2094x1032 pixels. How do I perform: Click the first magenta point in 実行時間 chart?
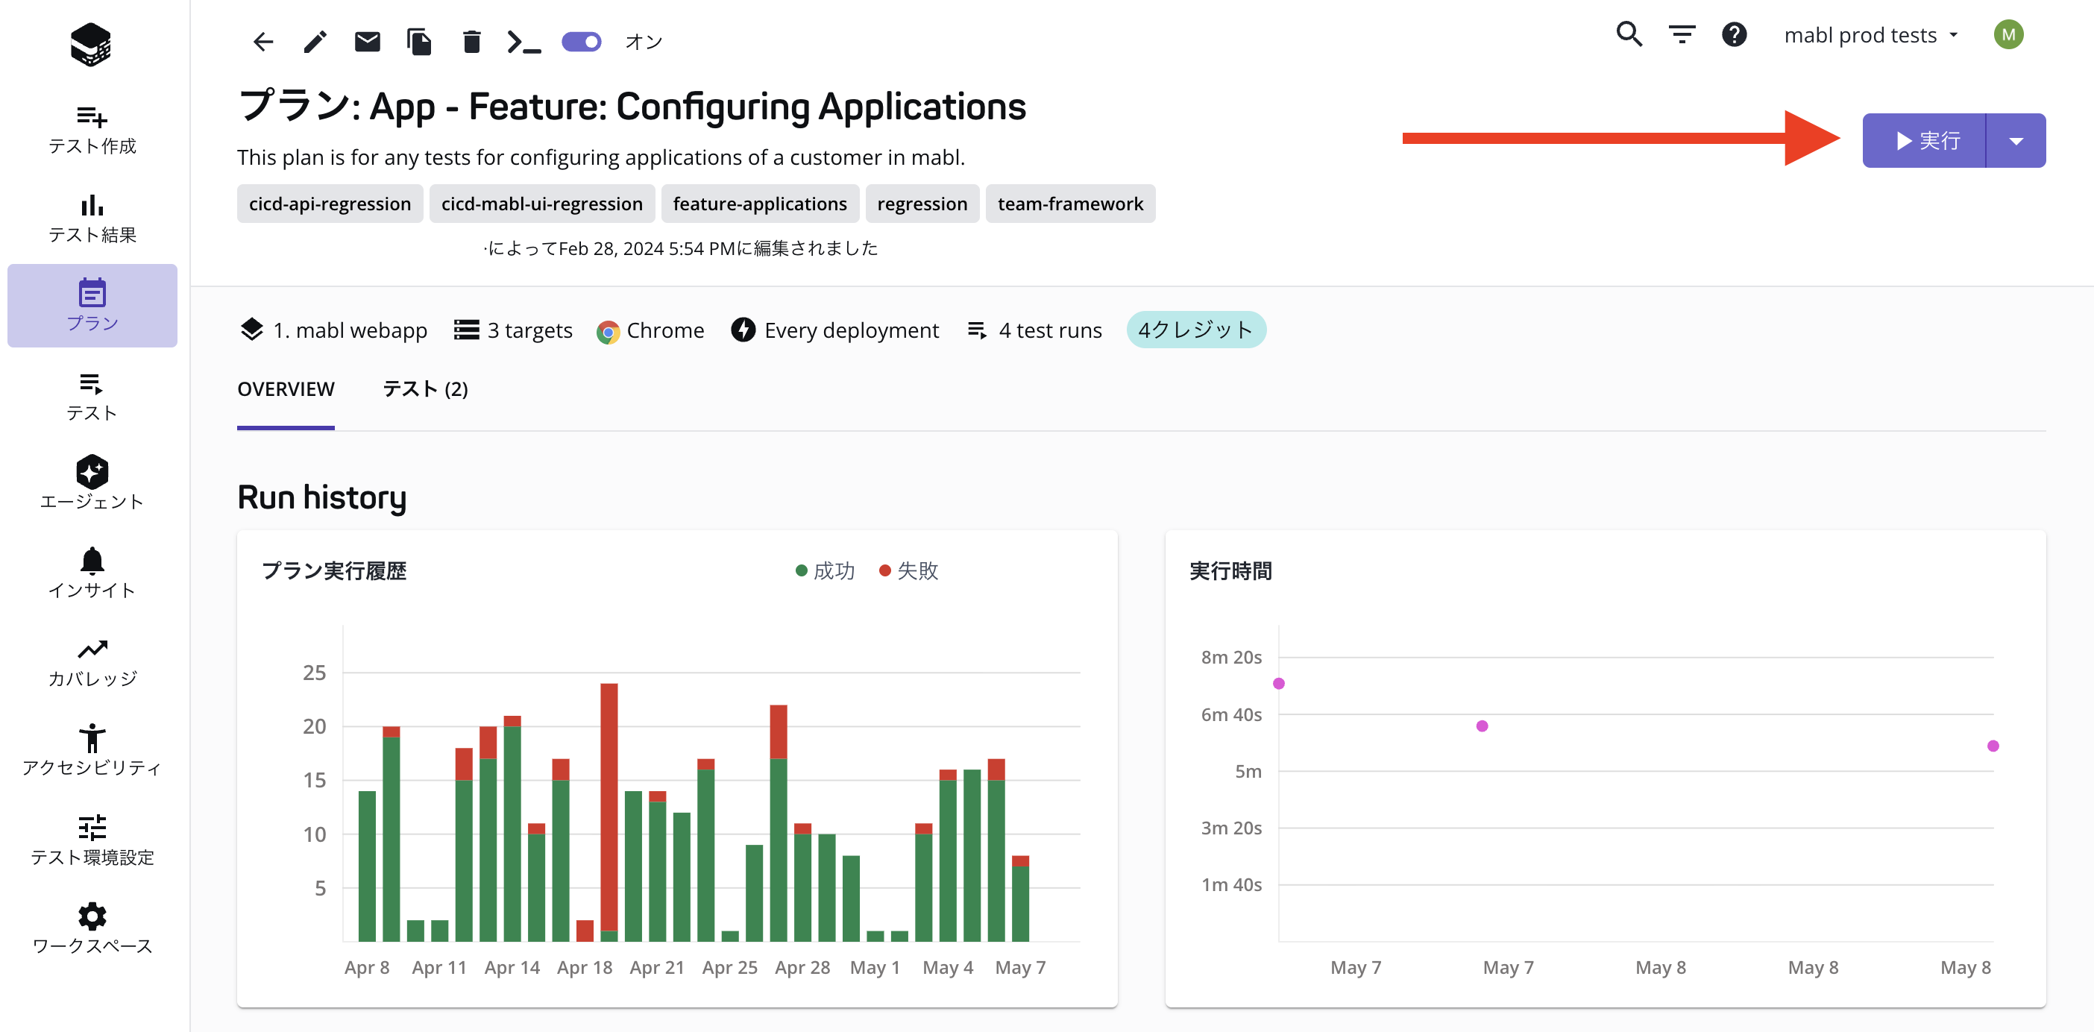(x=1279, y=683)
